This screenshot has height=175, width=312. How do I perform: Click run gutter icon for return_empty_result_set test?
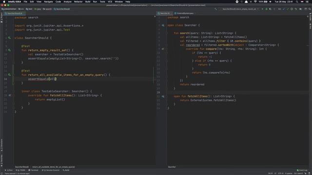(9, 50)
